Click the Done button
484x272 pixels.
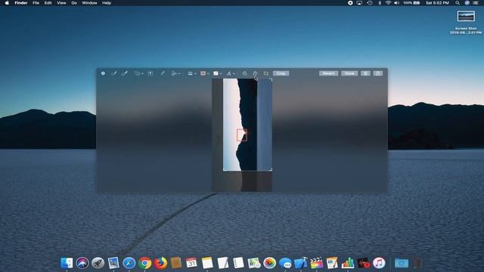pos(349,73)
